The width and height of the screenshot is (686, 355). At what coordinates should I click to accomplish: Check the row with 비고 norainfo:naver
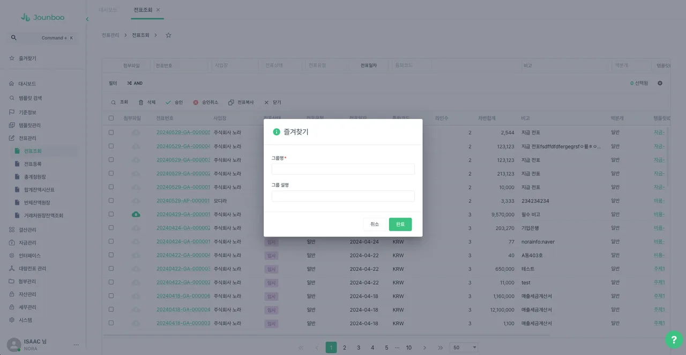(111, 242)
